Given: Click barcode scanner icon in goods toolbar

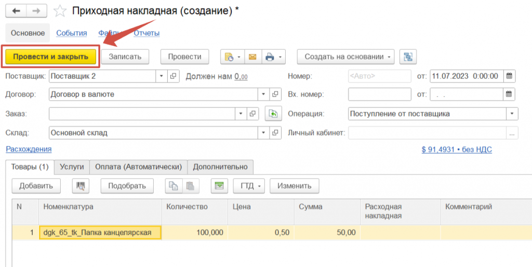Looking at the screenshot, I should pos(81,185).
